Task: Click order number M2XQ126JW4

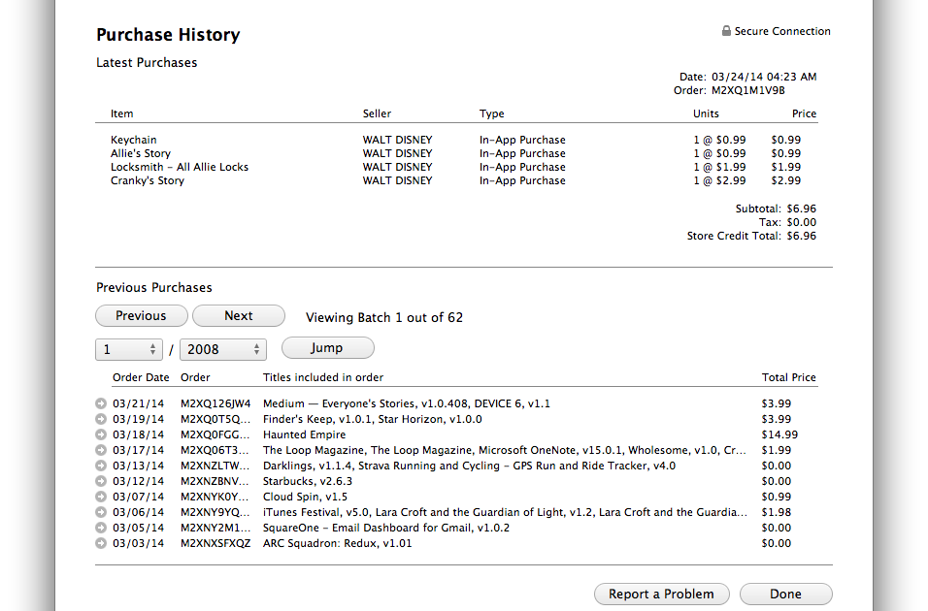Action: click(215, 403)
